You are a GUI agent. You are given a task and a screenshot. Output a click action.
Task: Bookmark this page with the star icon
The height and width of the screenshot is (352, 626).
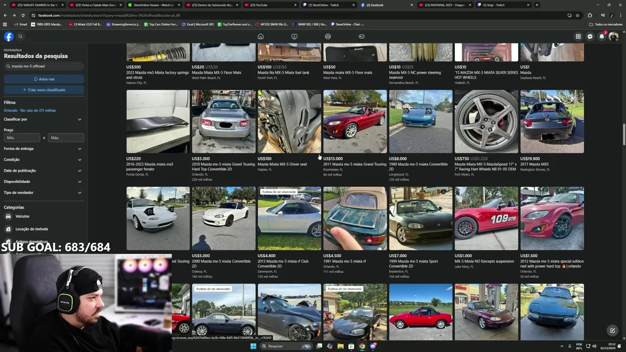tap(578, 15)
